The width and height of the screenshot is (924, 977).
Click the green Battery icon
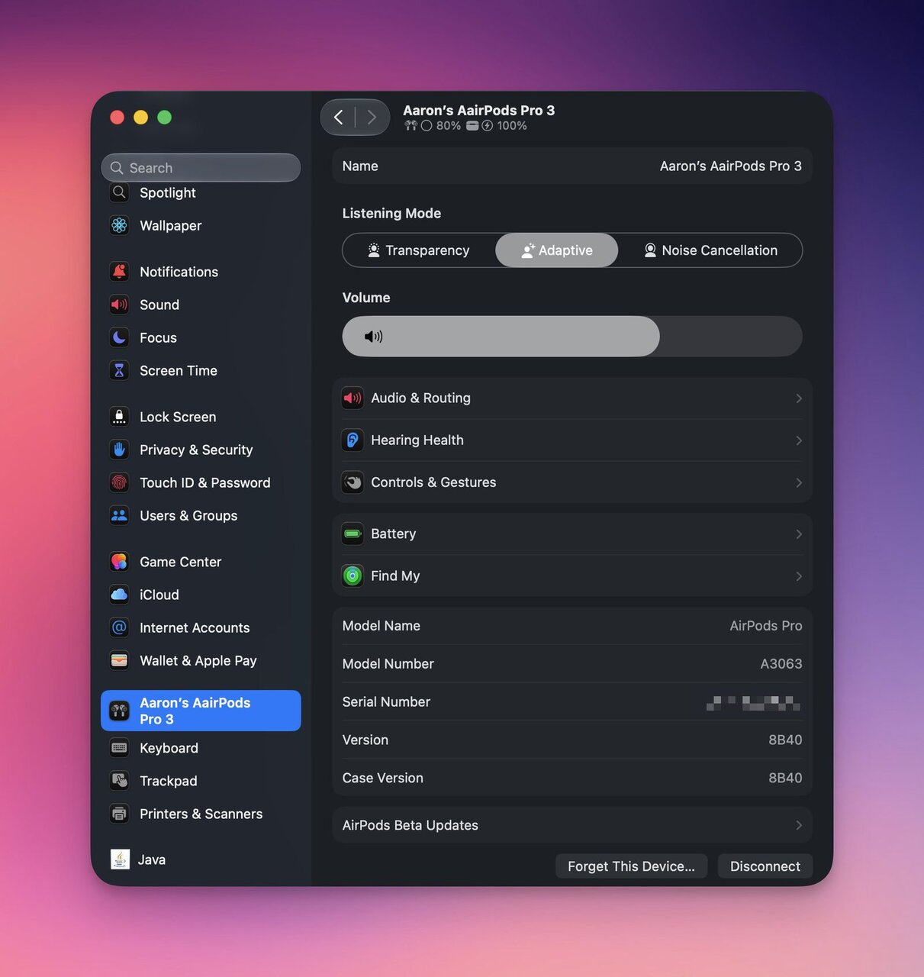coord(353,534)
